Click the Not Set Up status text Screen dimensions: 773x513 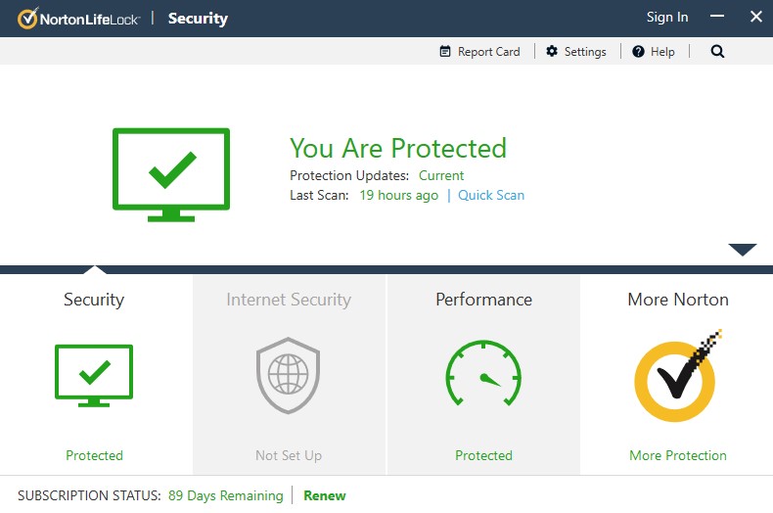pyautogui.click(x=289, y=455)
